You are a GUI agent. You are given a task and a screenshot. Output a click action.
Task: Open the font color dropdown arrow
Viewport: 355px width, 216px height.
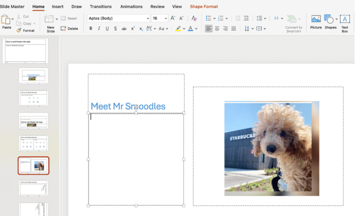[197, 29]
